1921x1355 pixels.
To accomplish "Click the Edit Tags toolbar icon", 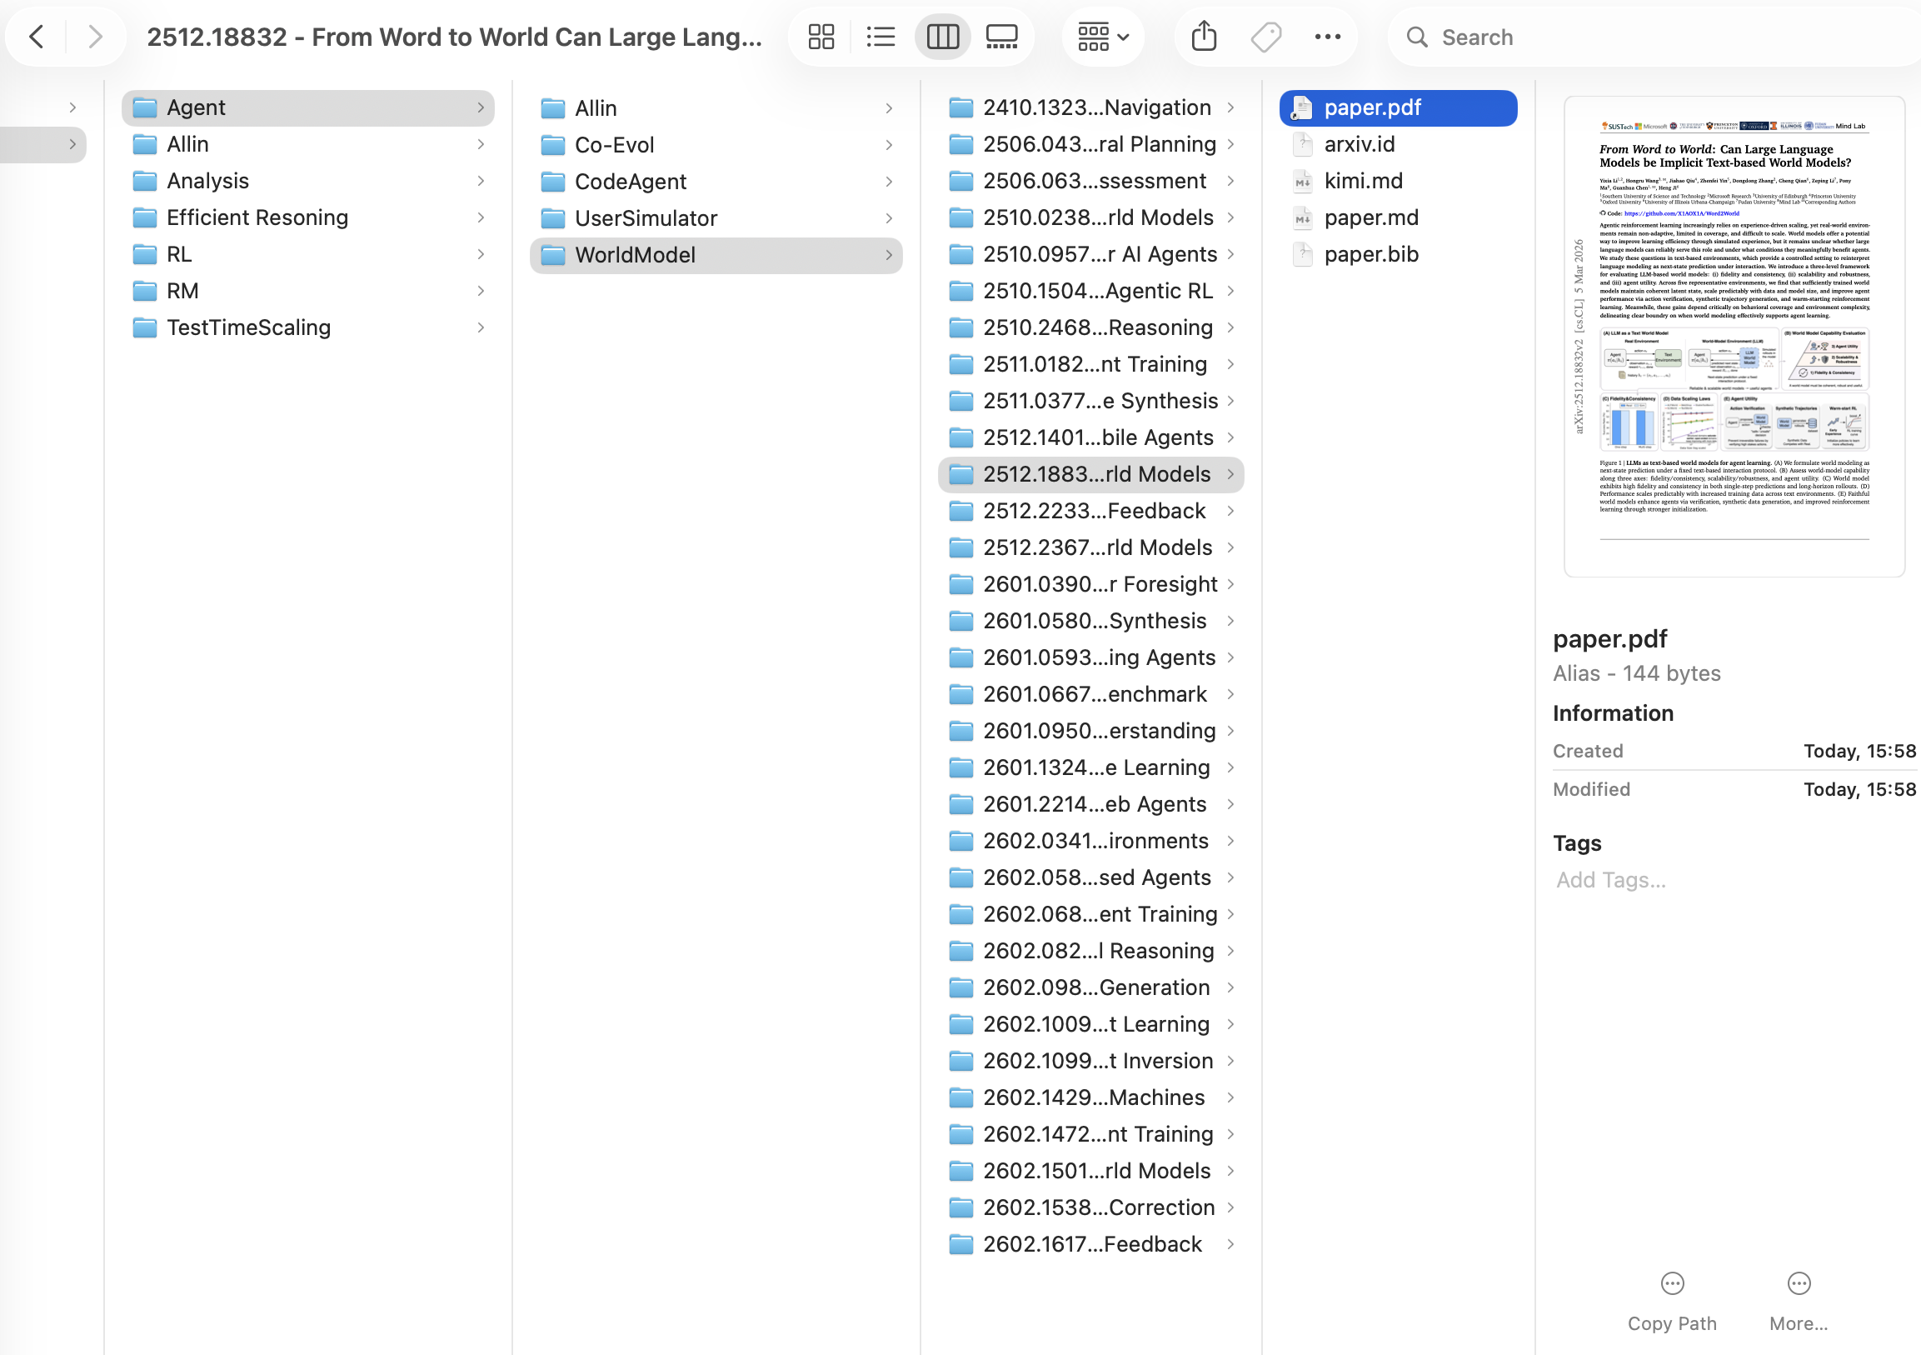I will click(x=1265, y=37).
